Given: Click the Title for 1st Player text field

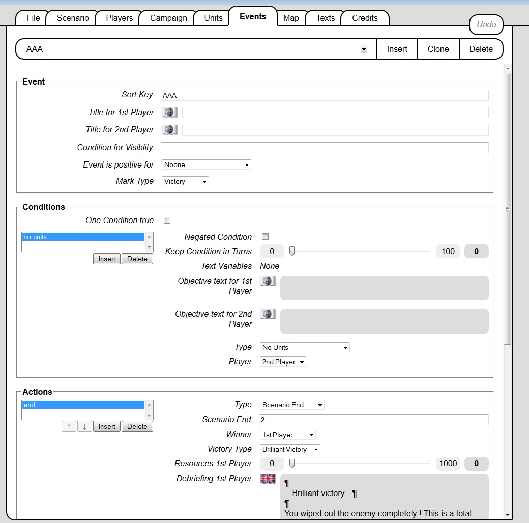Looking at the screenshot, I should (x=335, y=113).
